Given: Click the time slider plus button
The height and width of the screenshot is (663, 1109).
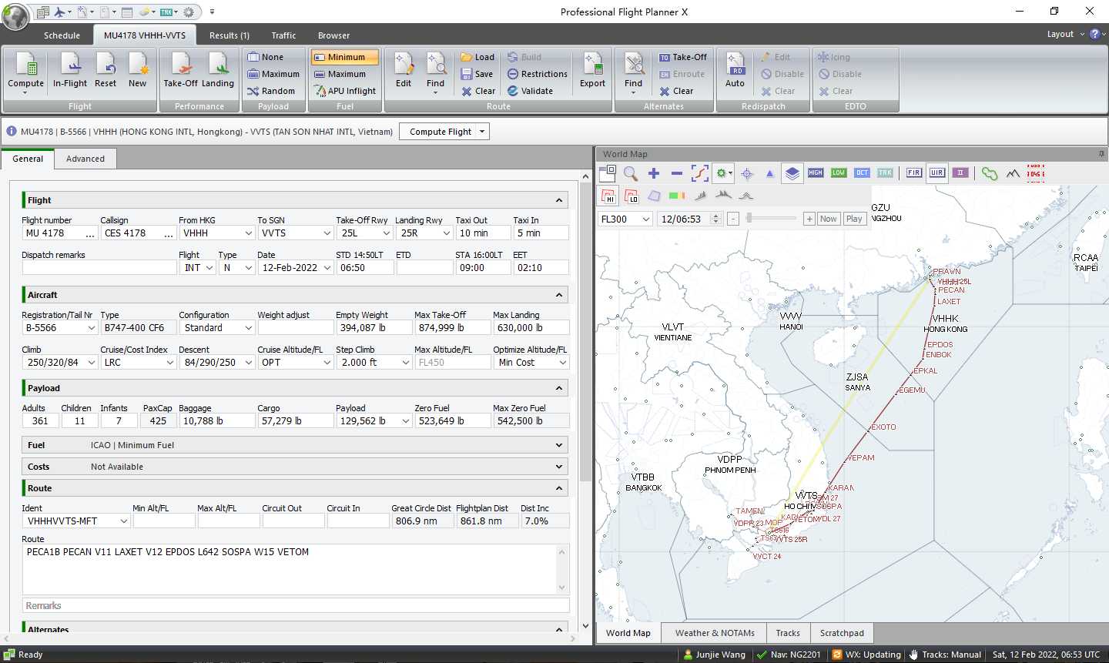Looking at the screenshot, I should pyautogui.click(x=809, y=219).
